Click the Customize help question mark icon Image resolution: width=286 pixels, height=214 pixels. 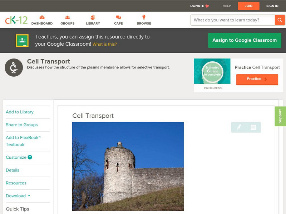[30, 157]
